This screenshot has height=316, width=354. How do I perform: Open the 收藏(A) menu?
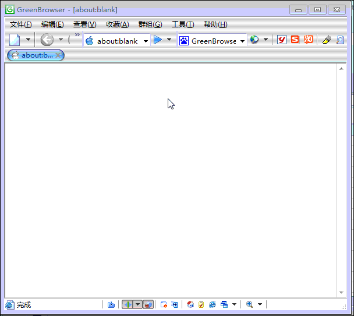coord(118,24)
